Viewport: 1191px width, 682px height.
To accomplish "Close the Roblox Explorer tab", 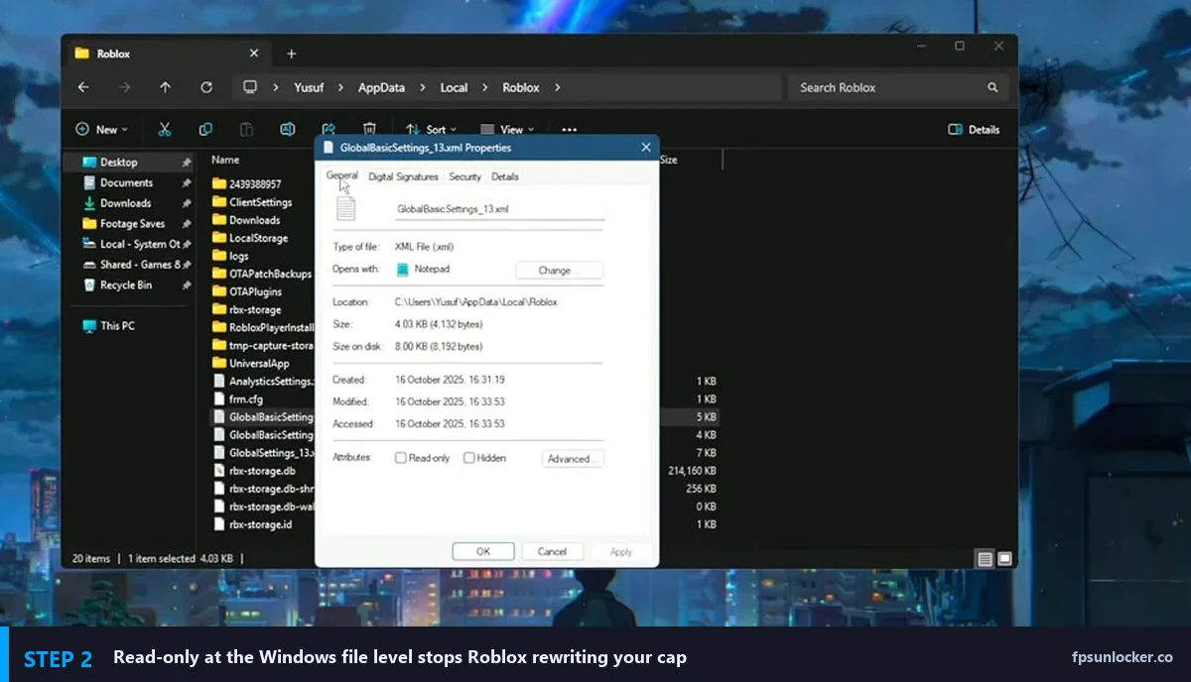I will pos(254,54).
